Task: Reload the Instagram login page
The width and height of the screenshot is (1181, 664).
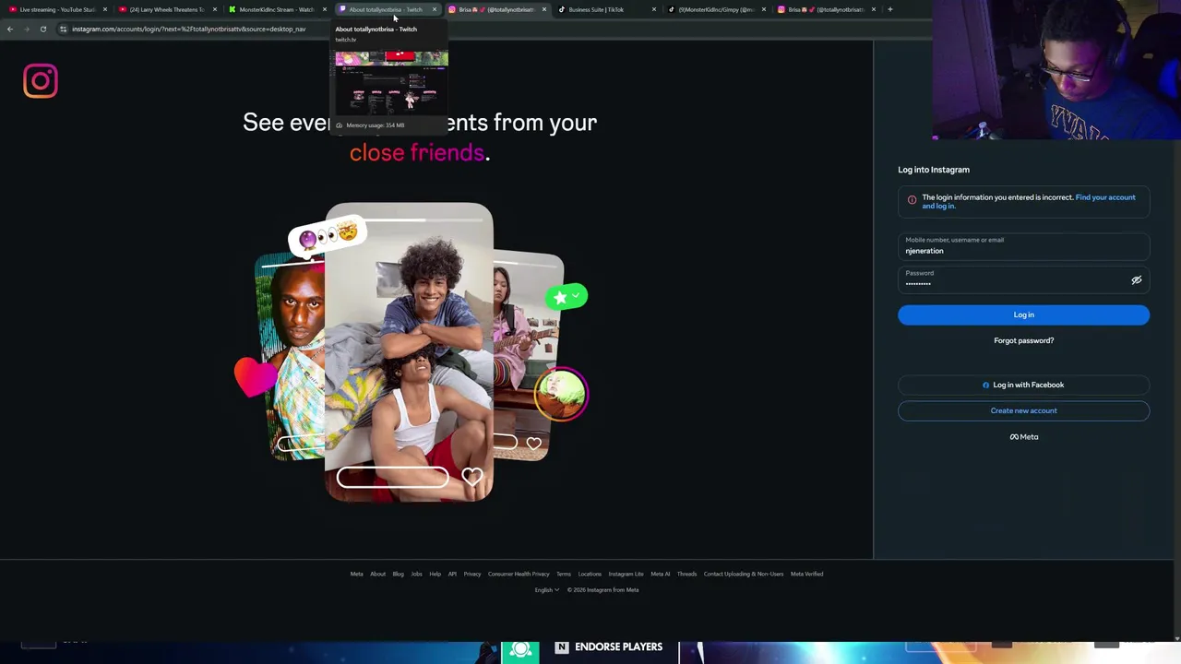Action: click(42, 29)
